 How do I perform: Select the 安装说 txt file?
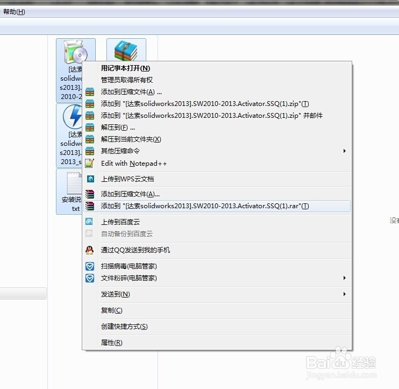[x=70, y=192]
